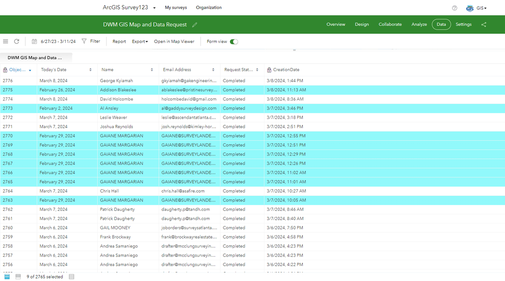Screen dimensions: 505x281
Task: Click the Report button
Action: [x=119, y=41]
